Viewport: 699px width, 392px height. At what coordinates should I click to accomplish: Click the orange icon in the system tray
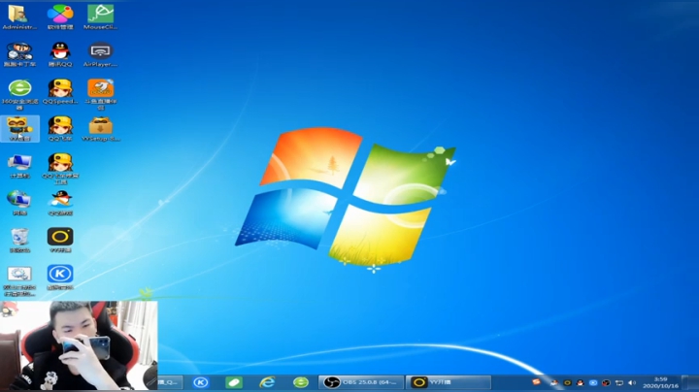[536, 382]
